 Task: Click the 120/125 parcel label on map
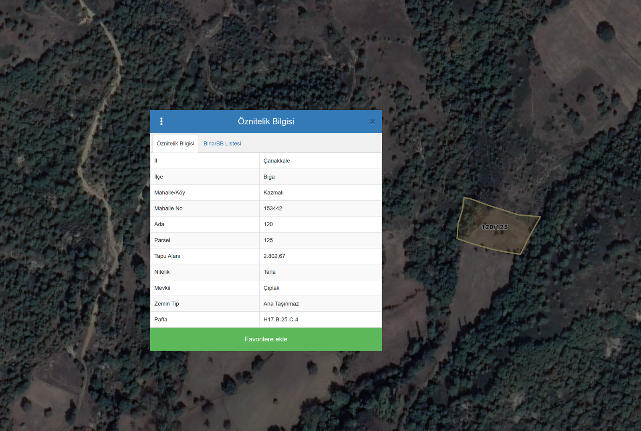[x=494, y=227]
